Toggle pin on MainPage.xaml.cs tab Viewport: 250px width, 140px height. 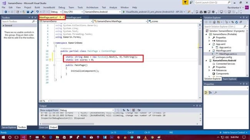pyautogui.click(x=60, y=17)
